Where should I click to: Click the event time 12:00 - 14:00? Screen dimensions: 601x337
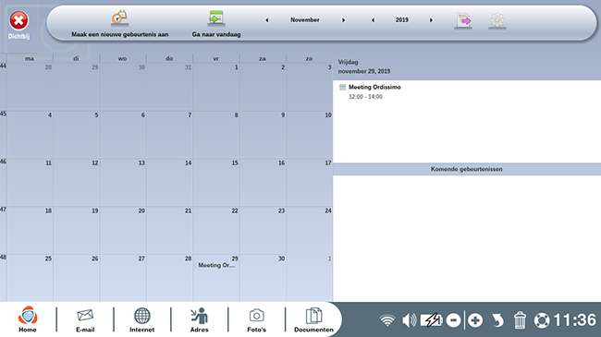point(365,97)
